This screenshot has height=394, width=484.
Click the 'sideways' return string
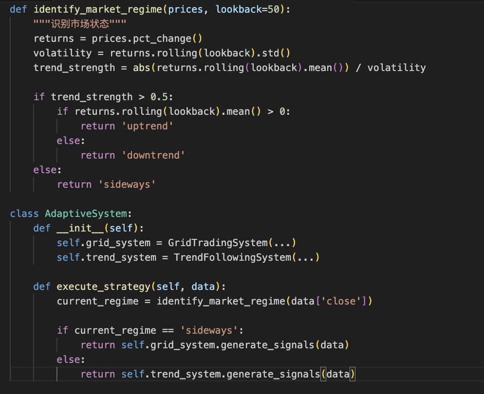point(127,185)
